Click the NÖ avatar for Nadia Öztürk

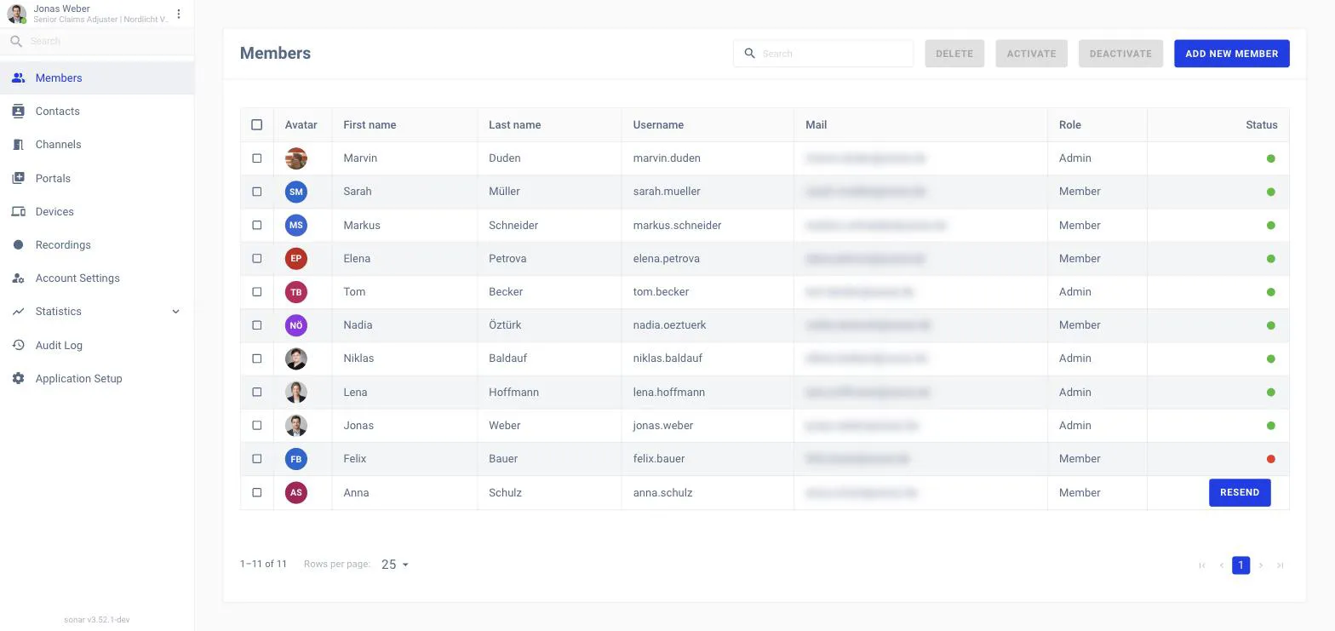[295, 325]
